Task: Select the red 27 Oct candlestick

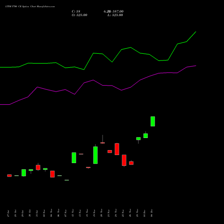Action: pos(9,176)
